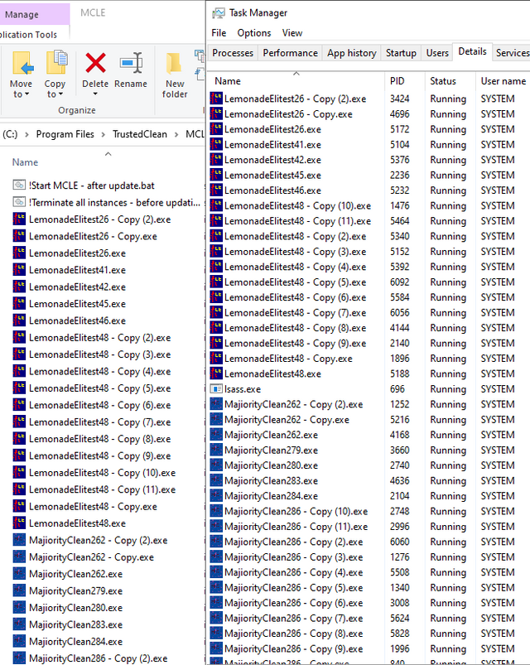Sort processes by PID column header

pyautogui.click(x=397, y=81)
